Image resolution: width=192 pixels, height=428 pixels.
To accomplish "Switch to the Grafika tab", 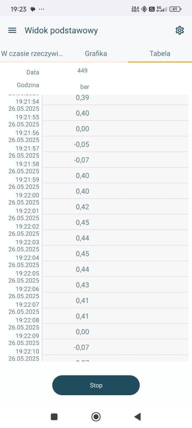I will (x=96, y=53).
